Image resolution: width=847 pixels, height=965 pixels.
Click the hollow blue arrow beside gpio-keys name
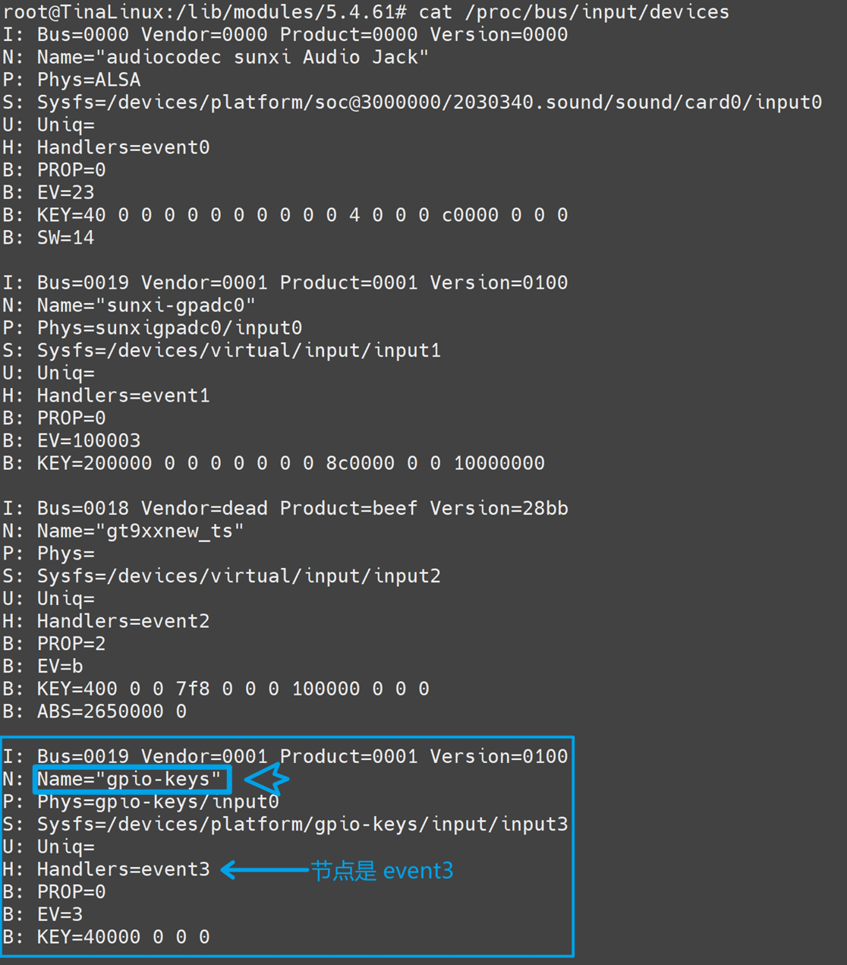266,779
